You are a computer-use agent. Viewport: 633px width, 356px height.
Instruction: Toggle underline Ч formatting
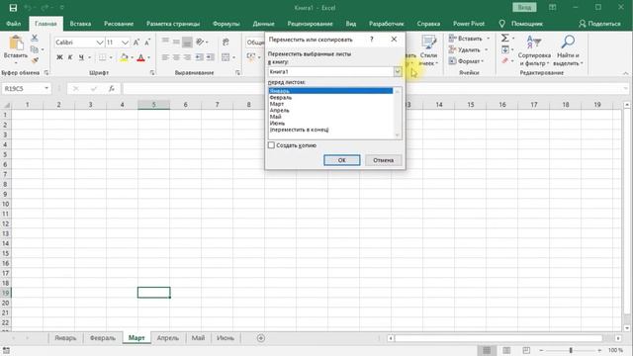81,57
